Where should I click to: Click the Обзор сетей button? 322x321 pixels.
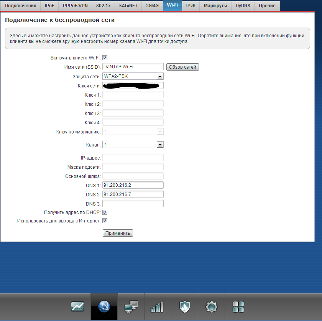[182, 67]
